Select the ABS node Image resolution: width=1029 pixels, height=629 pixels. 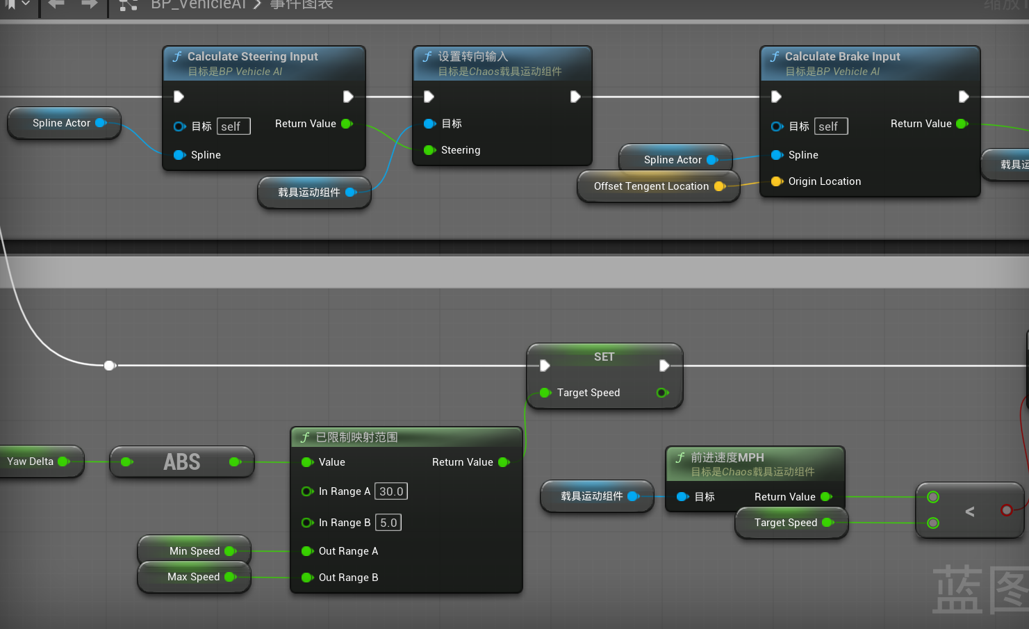coord(181,461)
